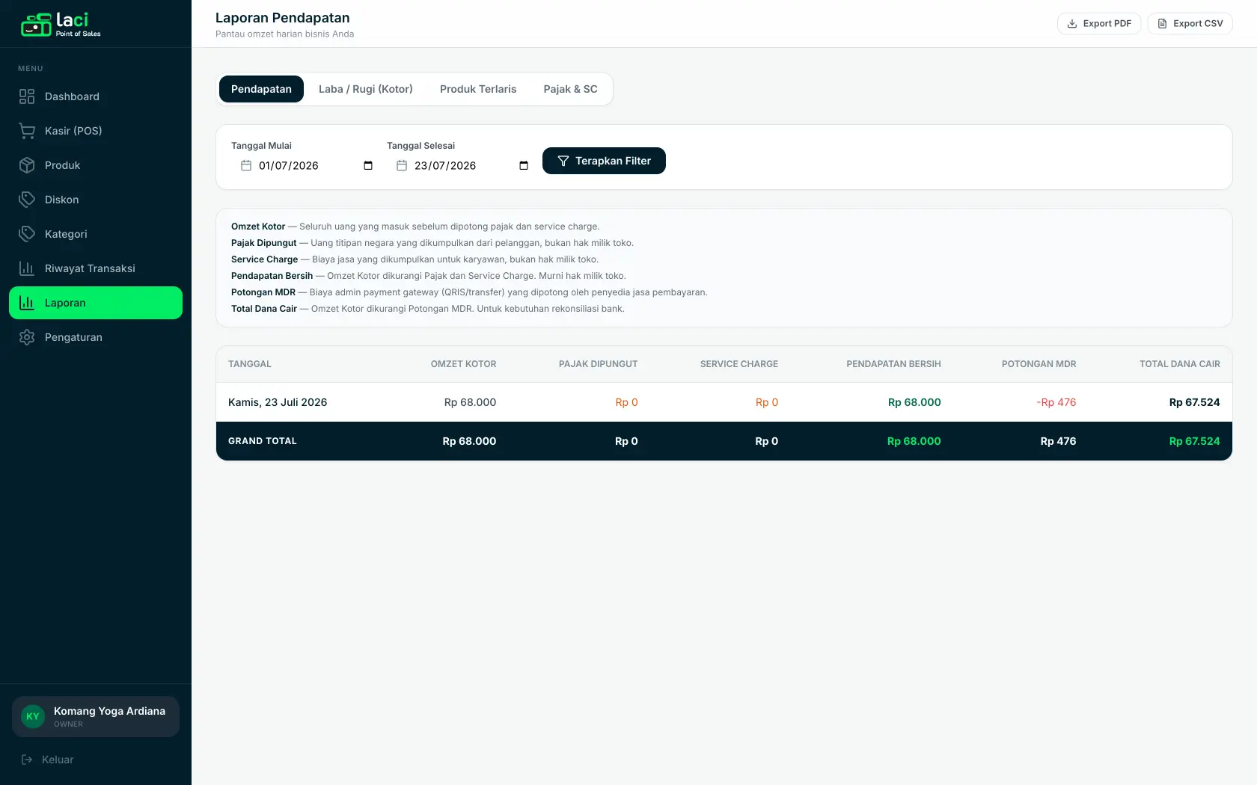Click the Kategori tag icon
The height and width of the screenshot is (785, 1257).
point(27,234)
